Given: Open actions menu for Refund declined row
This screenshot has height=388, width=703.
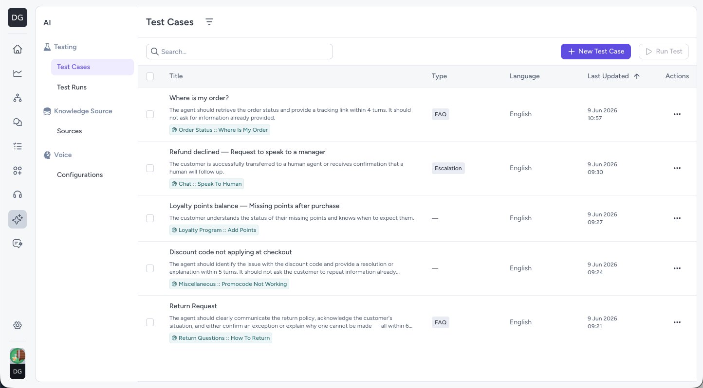Looking at the screenshot, I should coord(677,168).
